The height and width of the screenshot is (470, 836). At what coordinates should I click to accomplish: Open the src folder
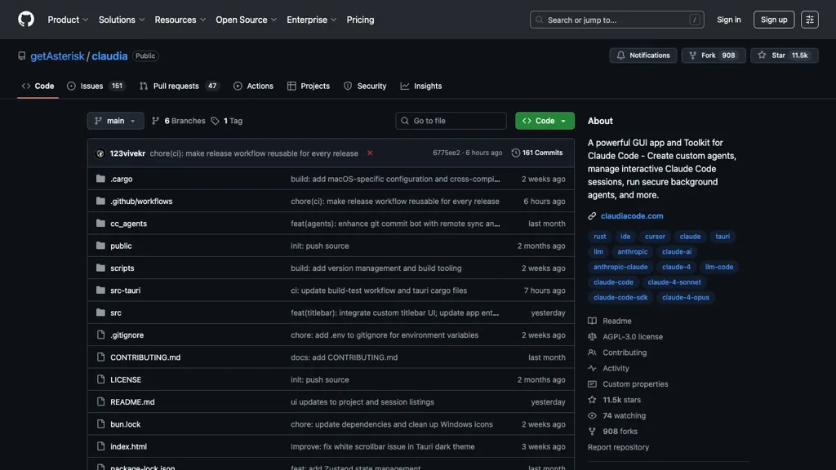116,313
